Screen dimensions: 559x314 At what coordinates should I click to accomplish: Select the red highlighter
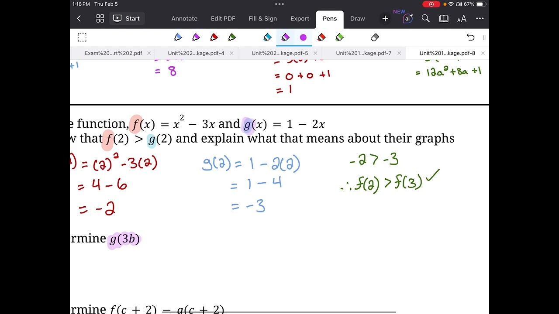[321, 38]
